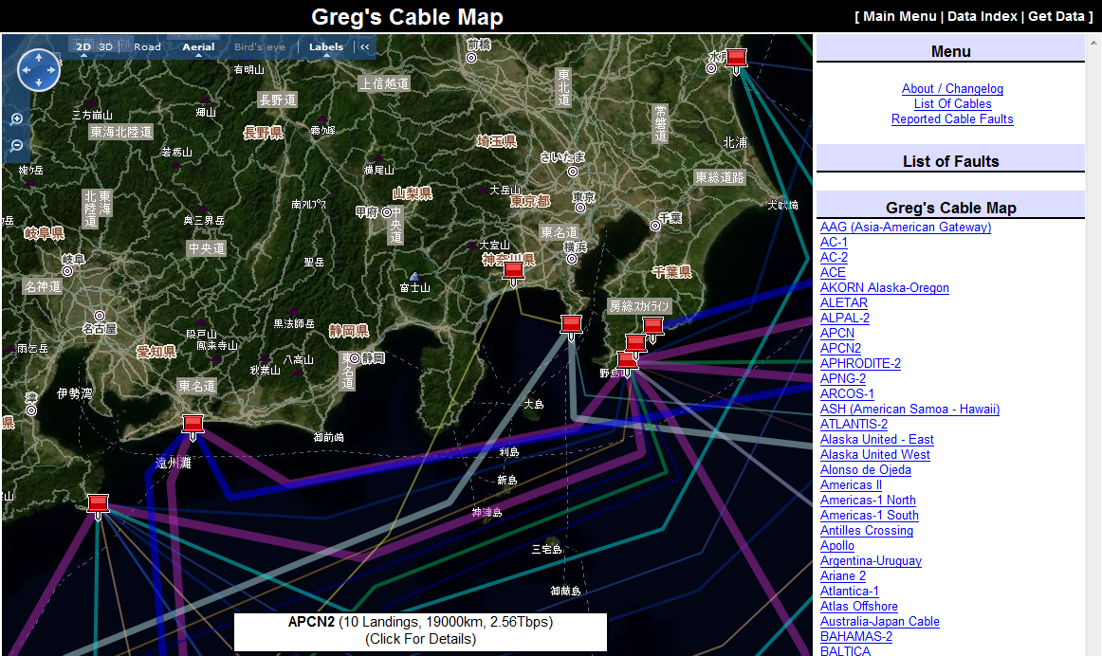Select the ATLANTIS-2 cable link
The width and height of the screenshot is (1102, 656).
click(x=854, y=425)
